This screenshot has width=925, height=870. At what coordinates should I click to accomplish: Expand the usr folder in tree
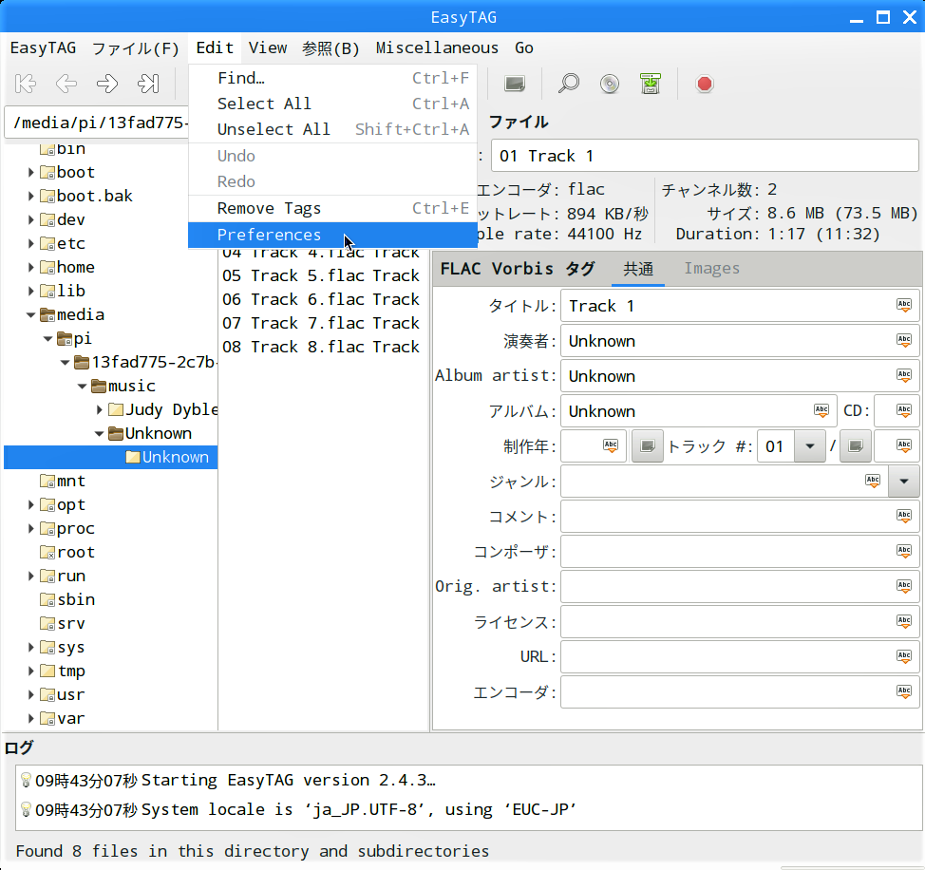point(30,695)
